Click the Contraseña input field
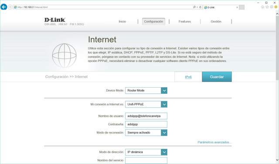 (146, 125)
